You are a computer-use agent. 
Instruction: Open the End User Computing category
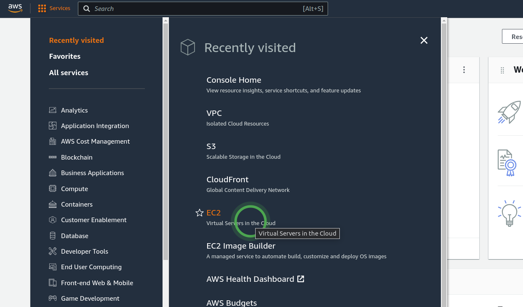point(91,267)
